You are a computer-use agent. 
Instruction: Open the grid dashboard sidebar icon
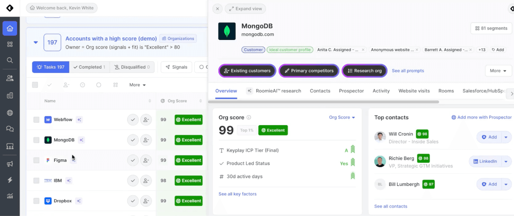10,44
